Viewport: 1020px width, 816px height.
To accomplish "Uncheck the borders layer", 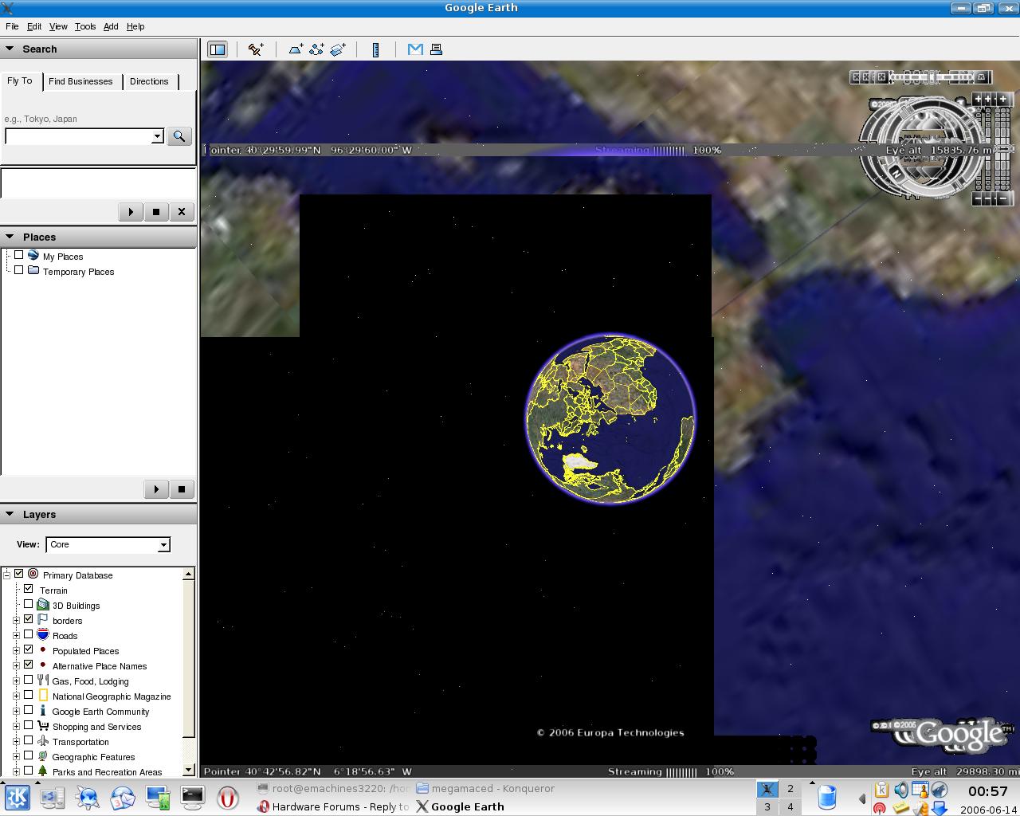I will [29, 619].
